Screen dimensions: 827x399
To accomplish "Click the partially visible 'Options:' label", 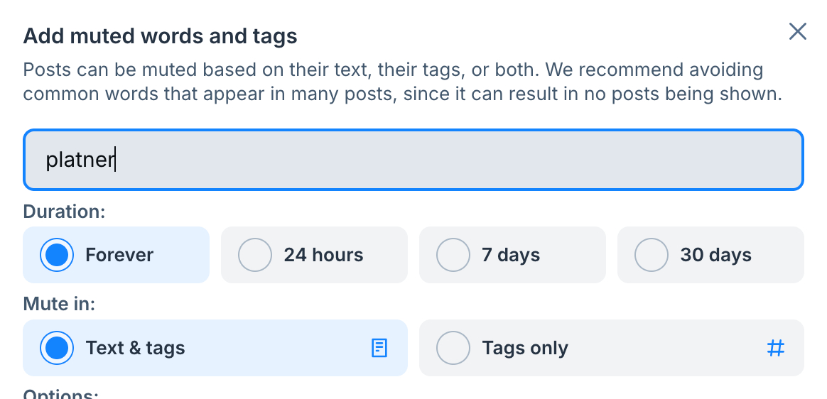I will pyautogui.click(x=60, y=394).
